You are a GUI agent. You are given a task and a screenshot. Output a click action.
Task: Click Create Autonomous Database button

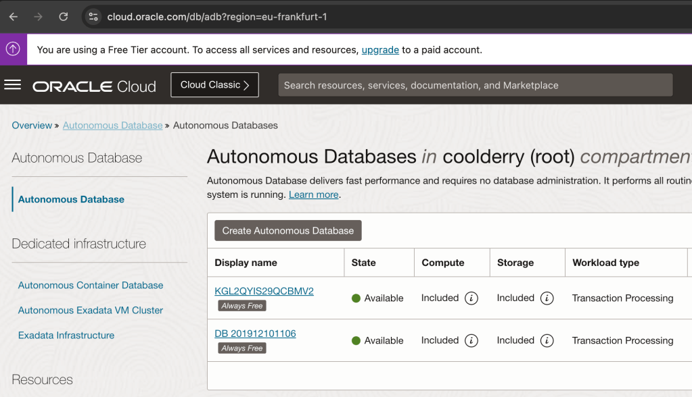[288, 231]
